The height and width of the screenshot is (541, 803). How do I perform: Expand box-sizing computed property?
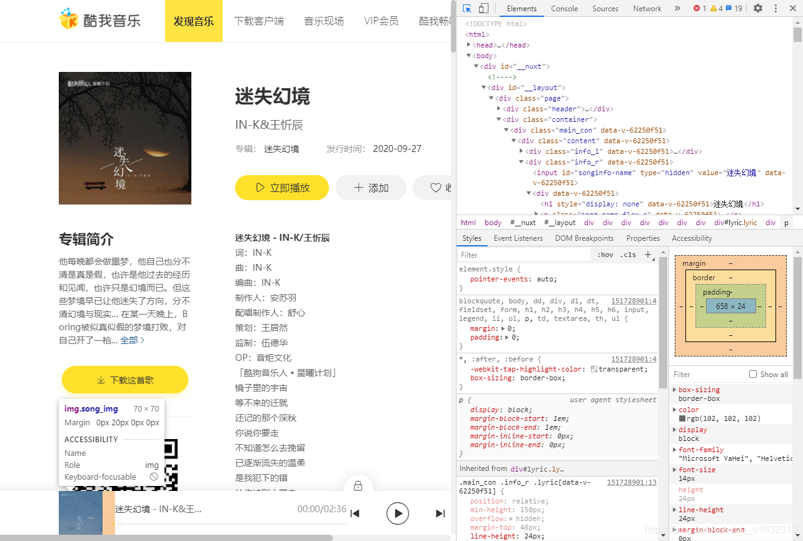click(674, 390)
